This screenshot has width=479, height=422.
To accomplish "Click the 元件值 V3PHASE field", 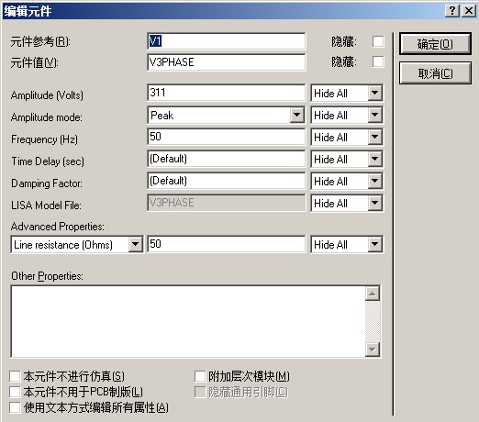I will click(227, 62).
